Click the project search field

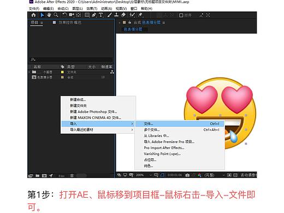point(71,60)
